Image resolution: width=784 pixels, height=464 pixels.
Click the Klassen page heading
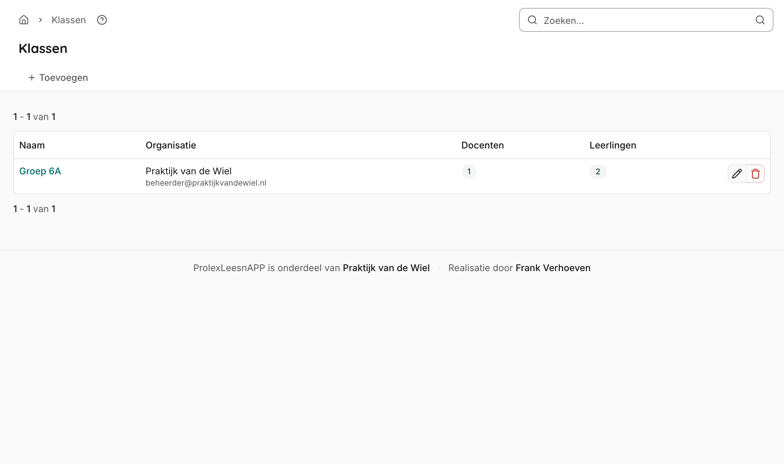click(43, 48)
